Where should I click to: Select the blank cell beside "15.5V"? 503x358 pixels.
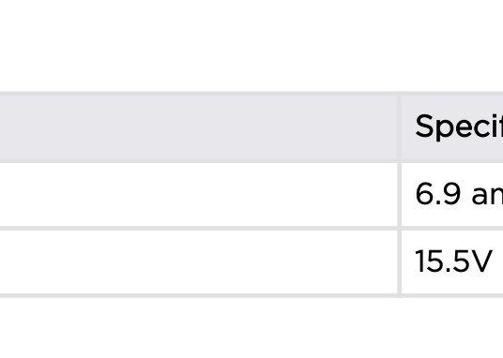pyautogui.click(x=199, y=261)
